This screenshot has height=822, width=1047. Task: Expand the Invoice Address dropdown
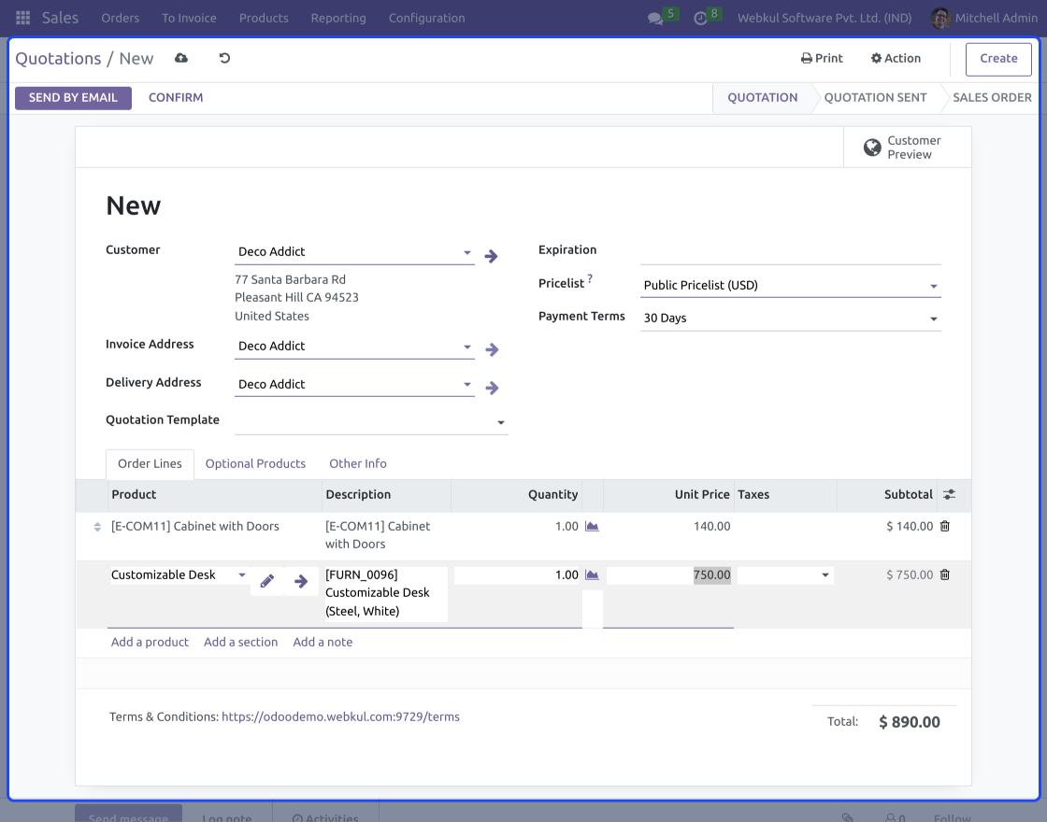pos(467,347)
